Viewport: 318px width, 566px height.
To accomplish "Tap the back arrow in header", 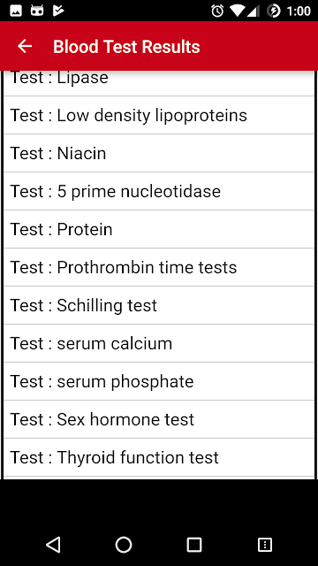I will pyautogui.click(x=25, y=46).
